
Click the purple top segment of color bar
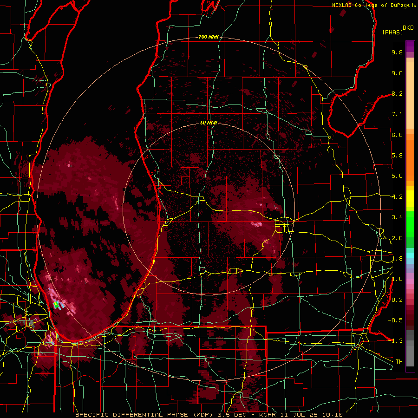(x=410, y=46)
